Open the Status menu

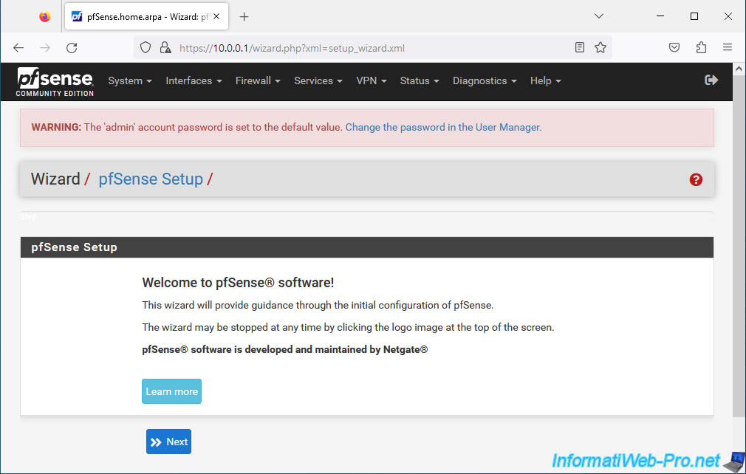420,80
